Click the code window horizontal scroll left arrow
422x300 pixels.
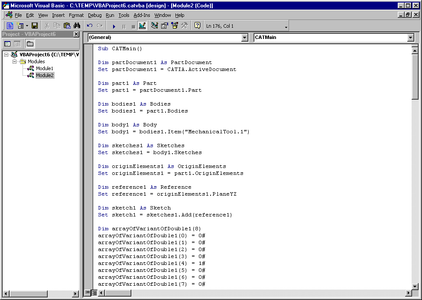101,293
